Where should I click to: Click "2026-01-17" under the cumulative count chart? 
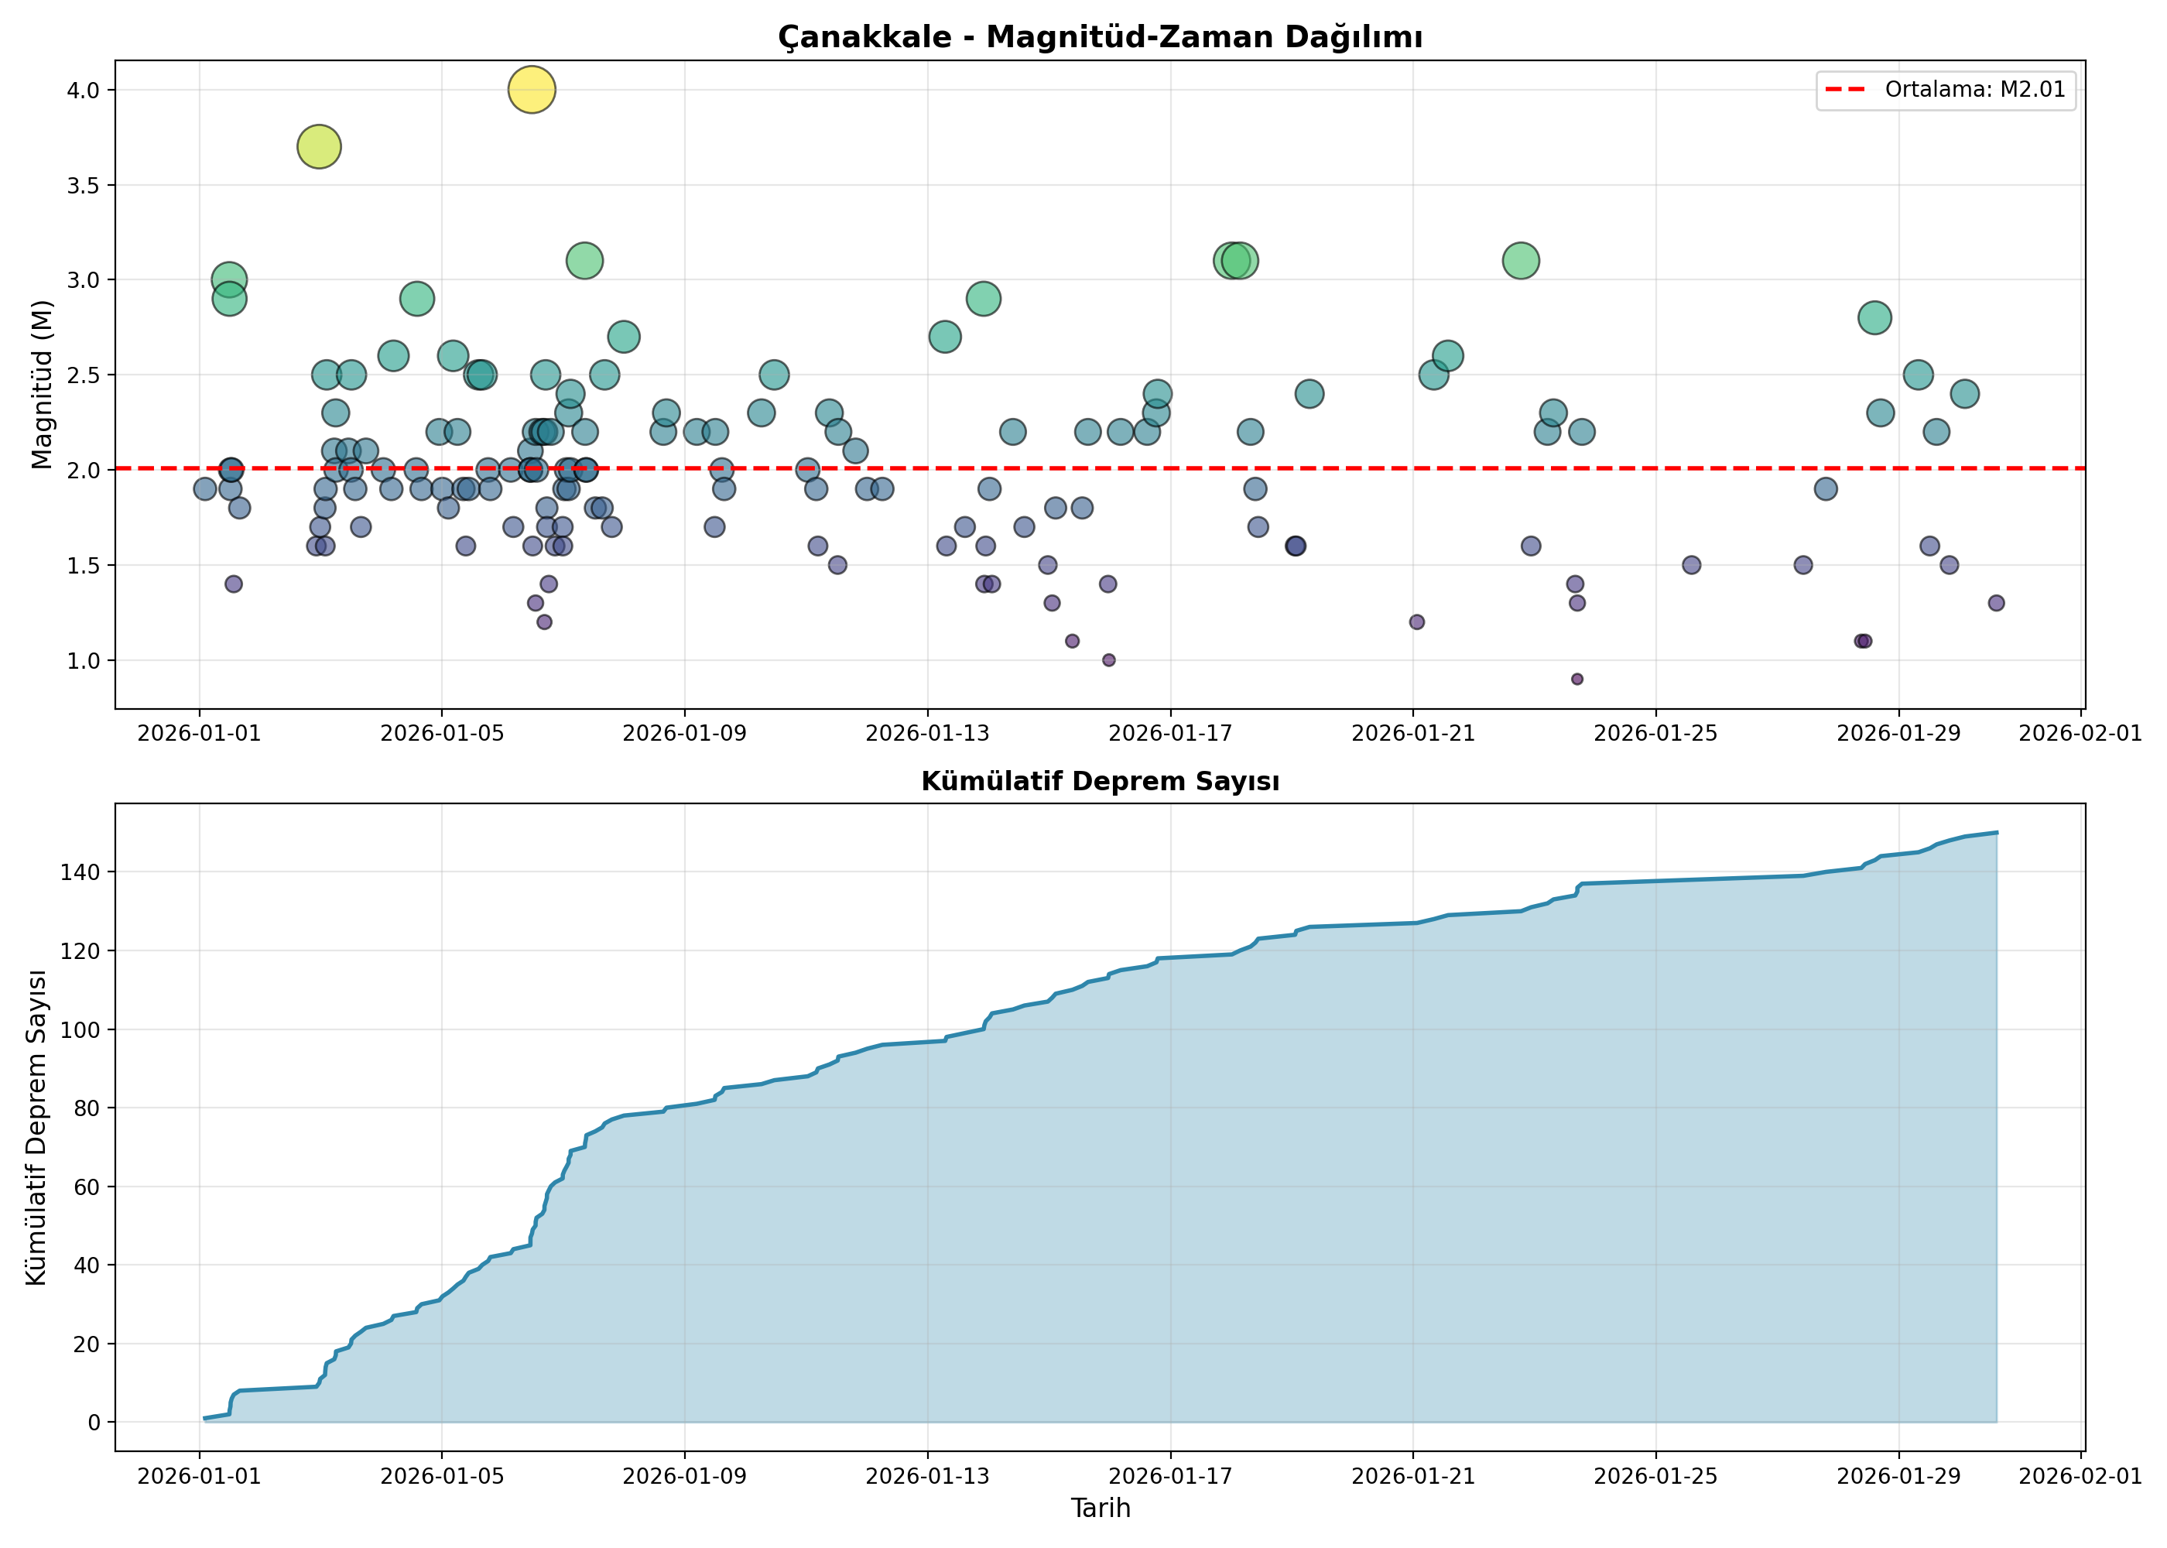click(1170, 1477)
